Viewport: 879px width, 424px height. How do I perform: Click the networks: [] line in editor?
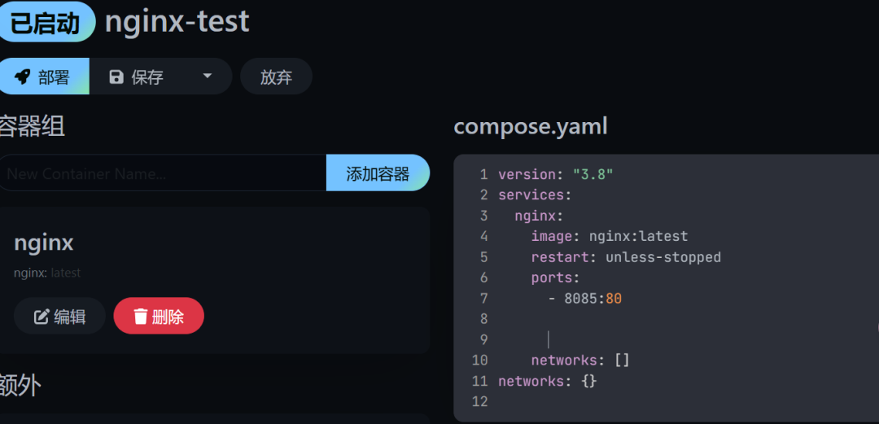[x=579, y=360]
